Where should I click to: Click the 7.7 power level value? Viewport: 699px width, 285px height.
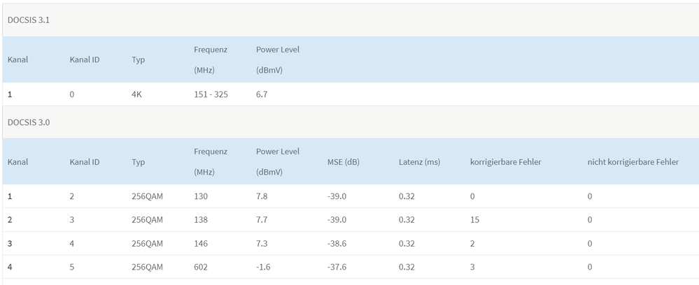click(262, 220)
